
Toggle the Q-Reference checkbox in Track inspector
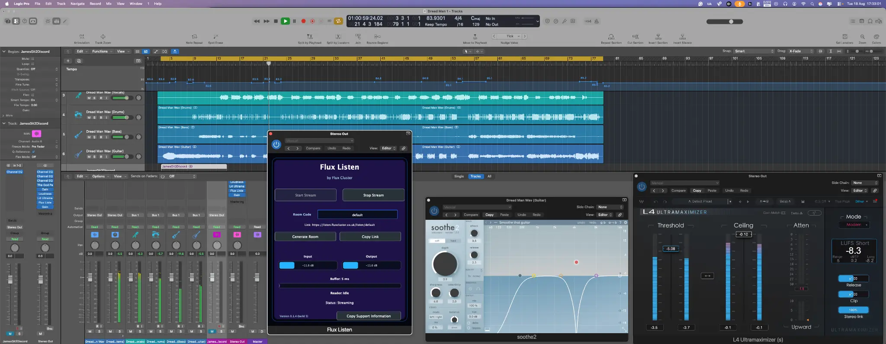[x=33, y=152]
